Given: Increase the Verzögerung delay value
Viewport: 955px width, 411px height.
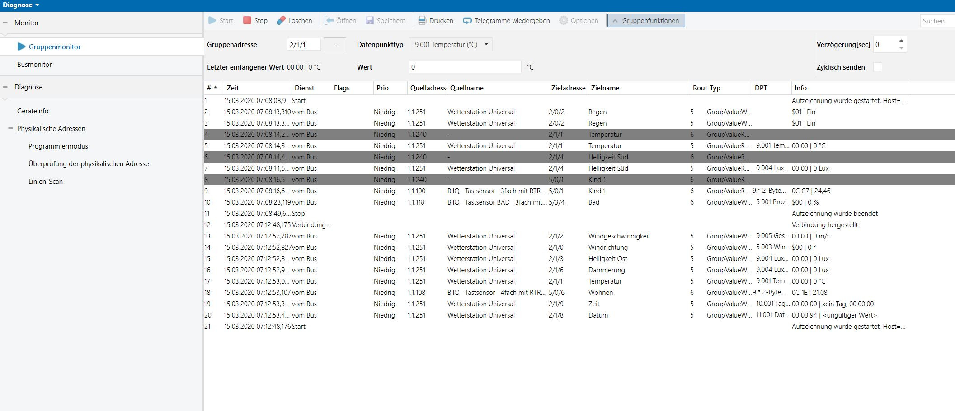Looking at the screenshot, I should [901, 41].
